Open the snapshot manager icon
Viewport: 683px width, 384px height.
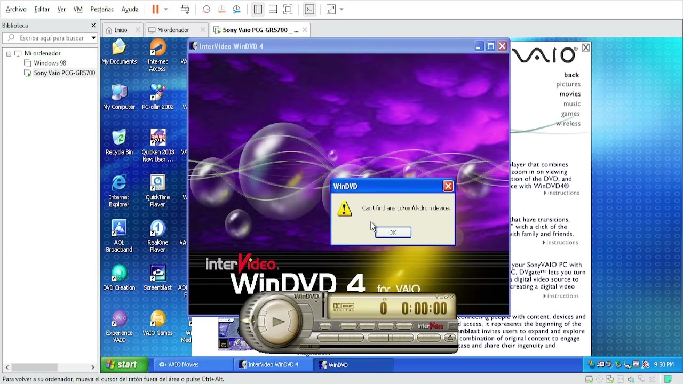pos(237,9)
